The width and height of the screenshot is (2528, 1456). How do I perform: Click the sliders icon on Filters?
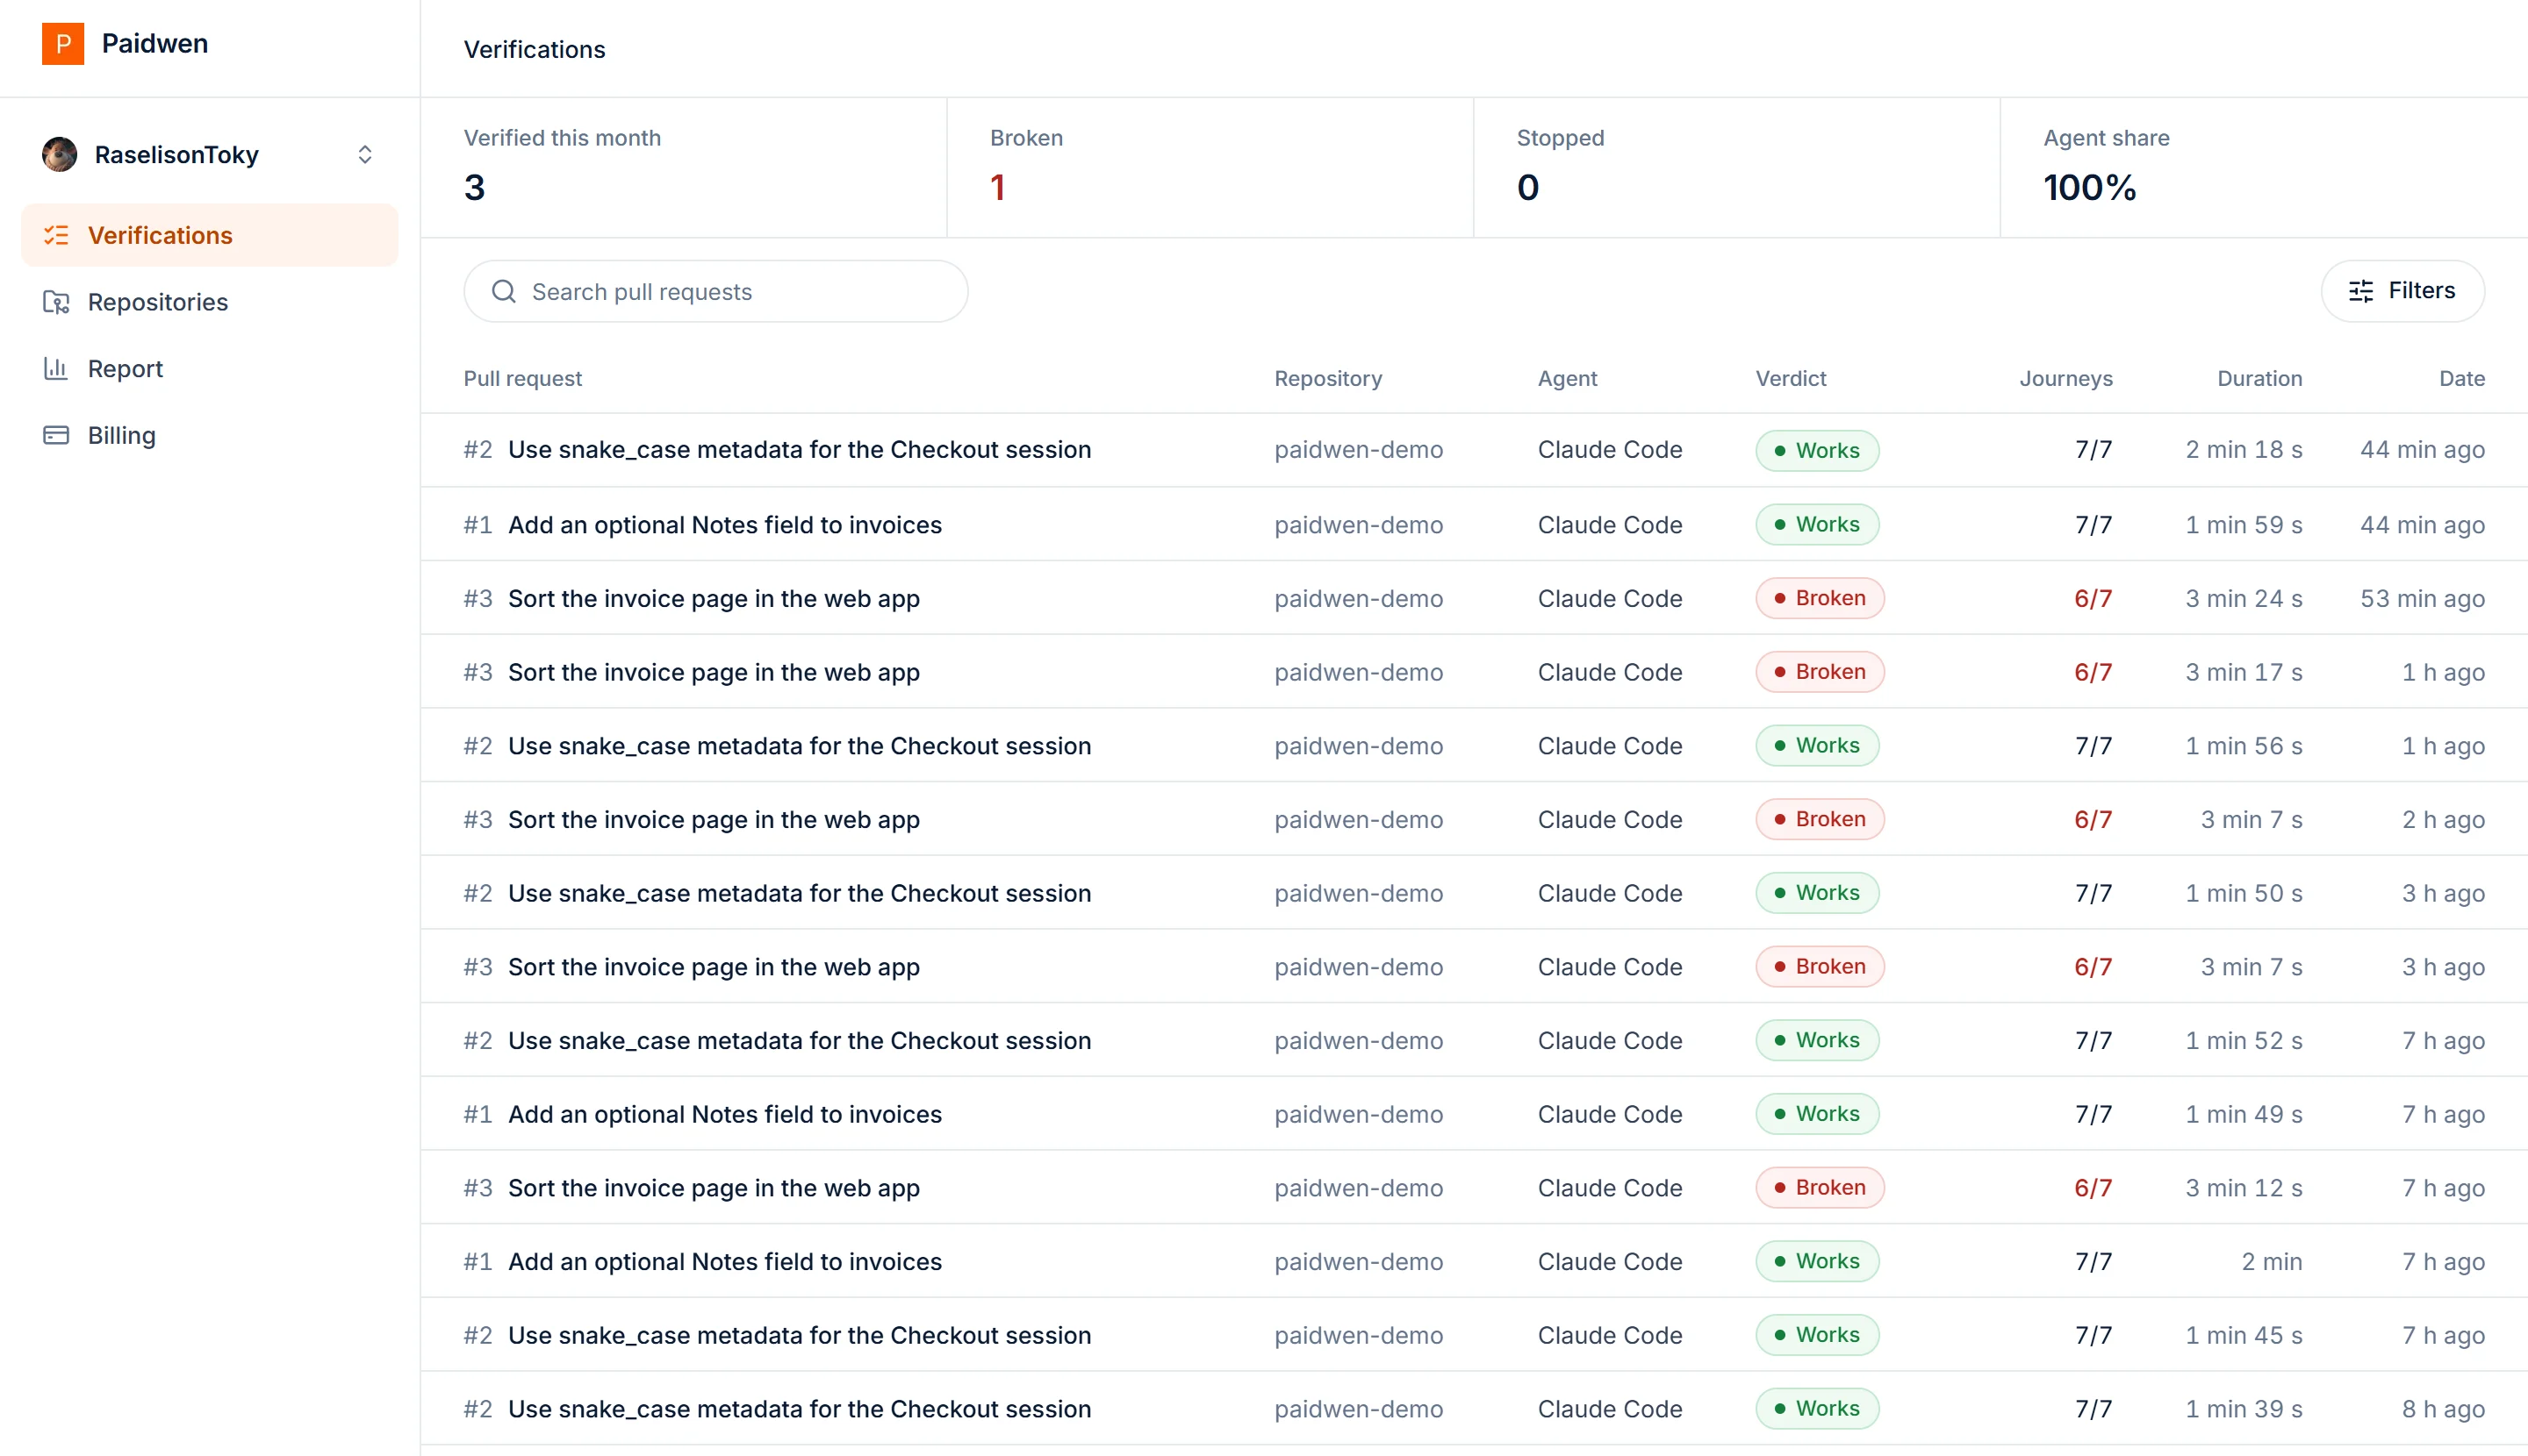(x=2361, y=292)
